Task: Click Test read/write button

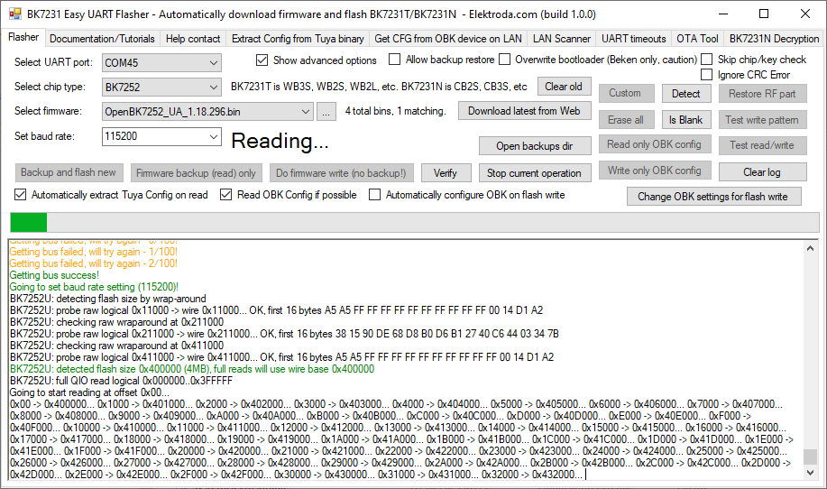Action: [x=762, y=145]
